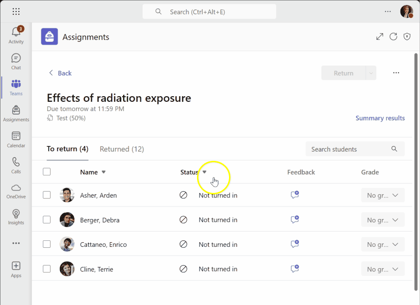Go to Teams in the sidebar
Viewport: 420px width, 305px height.
click(x=16, y=87)
